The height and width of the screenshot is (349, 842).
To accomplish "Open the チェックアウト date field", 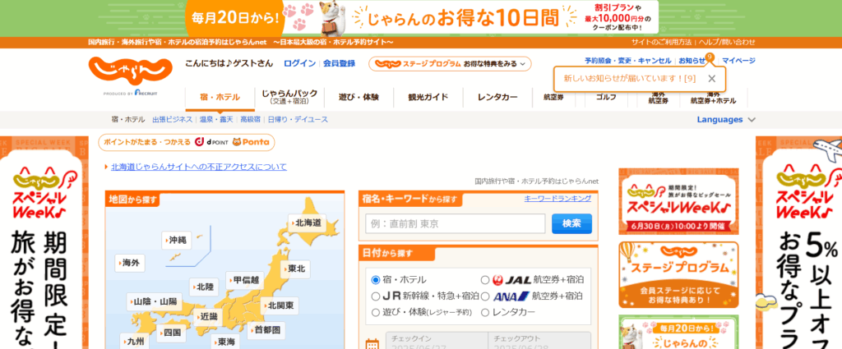I will coord(539,341).
